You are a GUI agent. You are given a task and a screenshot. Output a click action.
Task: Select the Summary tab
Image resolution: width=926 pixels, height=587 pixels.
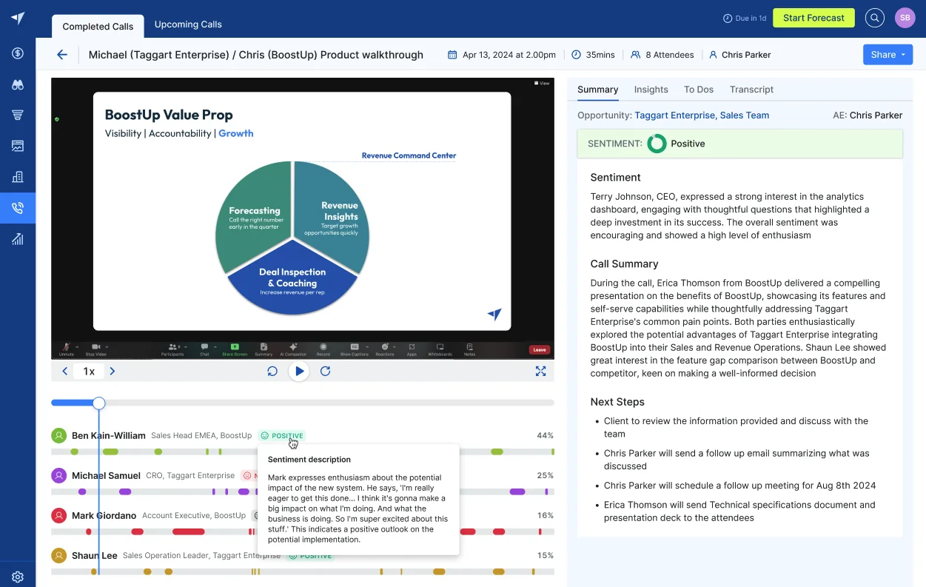click(x=597, y=90)
